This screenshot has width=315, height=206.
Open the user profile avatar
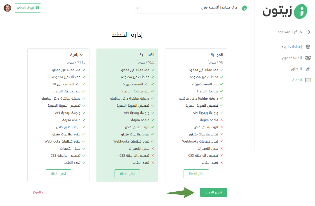pos(7,8)
